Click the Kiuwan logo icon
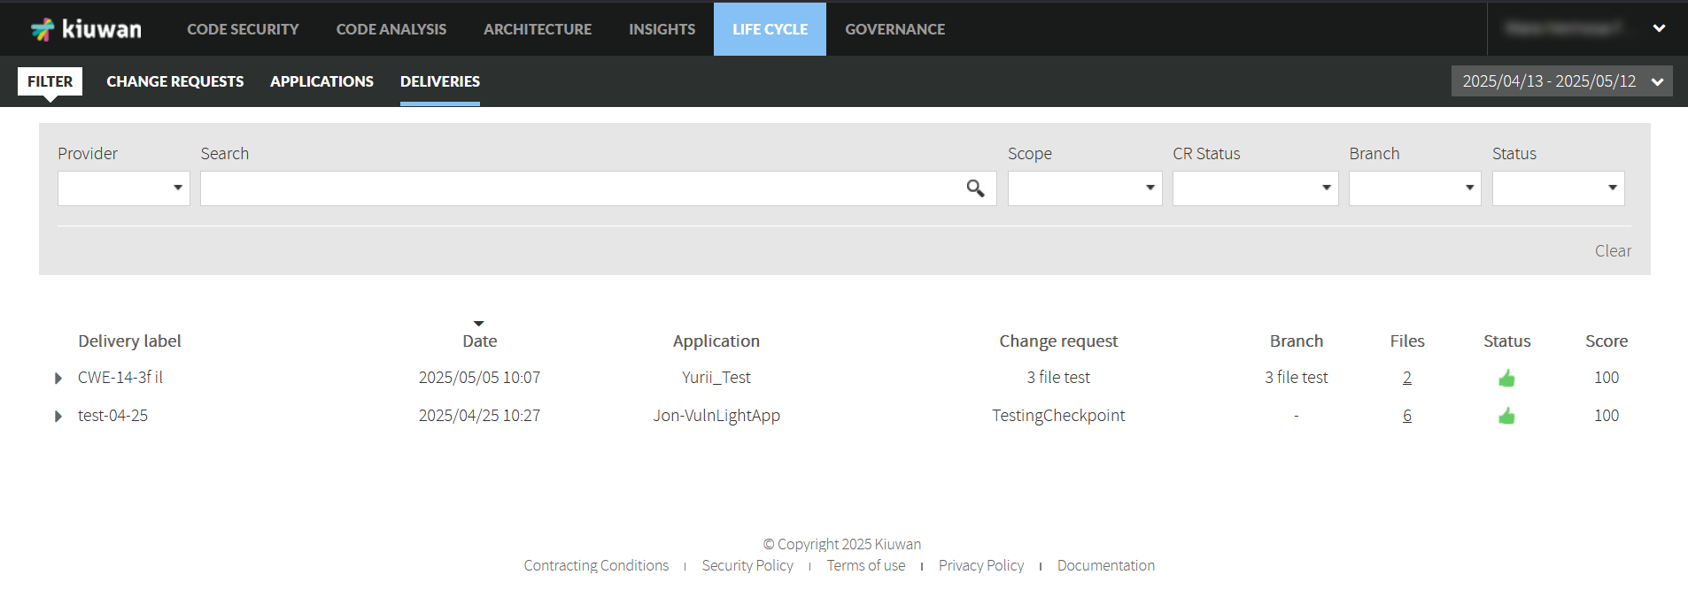The image size is (1688, 613). point(43,29)
